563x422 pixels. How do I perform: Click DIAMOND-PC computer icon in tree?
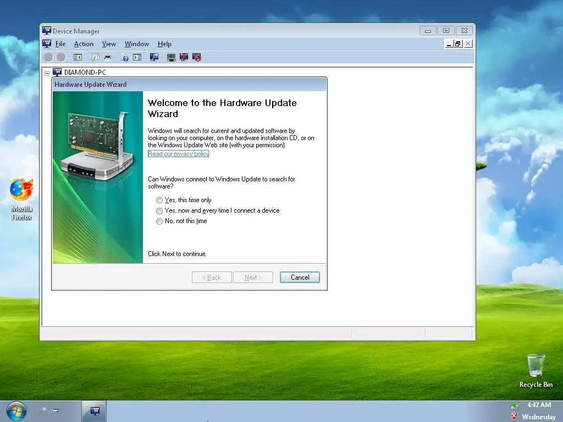point(57,72)
